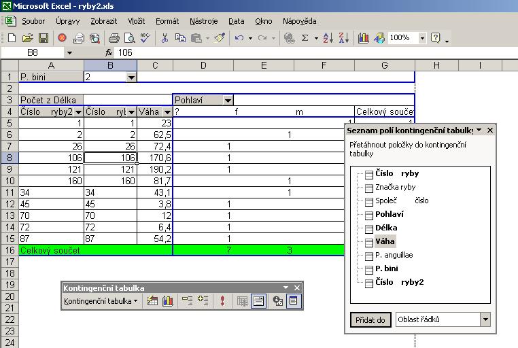The height and width of the screenshot is (348, 518).
Task: Open the Formát menu
Action: tap(167, 21)
